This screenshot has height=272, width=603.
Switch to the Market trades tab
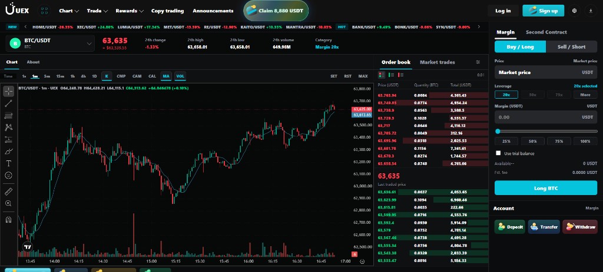pos(438,62)
